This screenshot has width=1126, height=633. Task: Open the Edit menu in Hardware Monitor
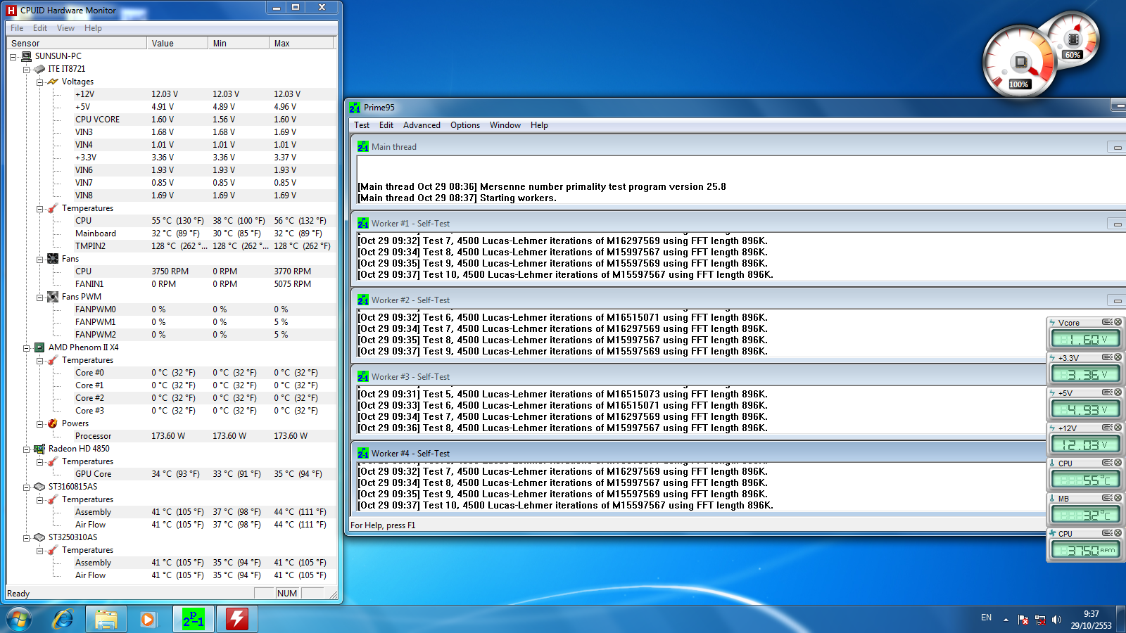pos(40,28)
